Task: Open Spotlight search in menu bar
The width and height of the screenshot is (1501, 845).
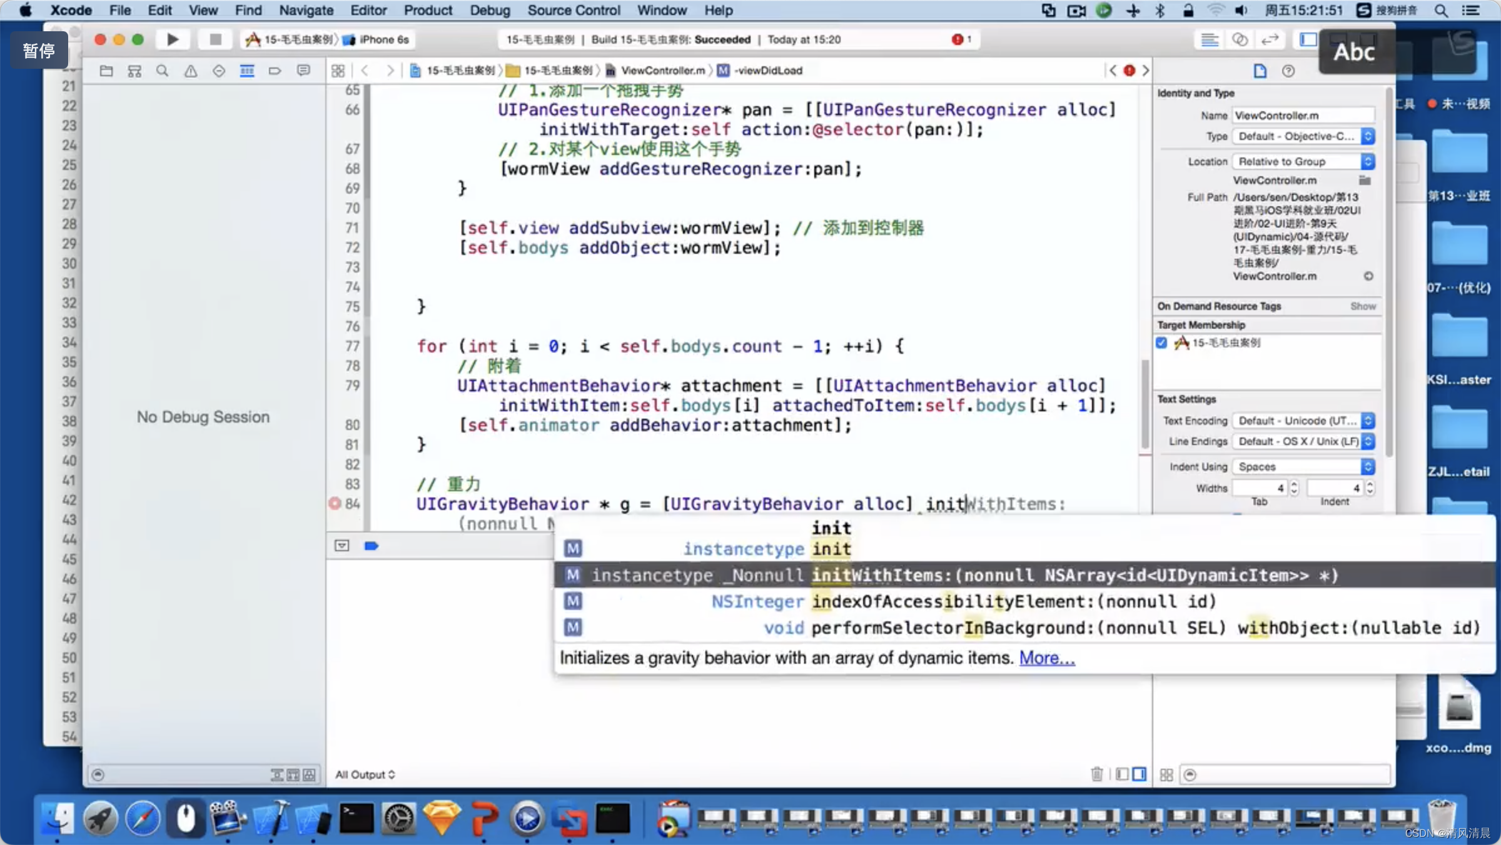Action: point(1441,10)
